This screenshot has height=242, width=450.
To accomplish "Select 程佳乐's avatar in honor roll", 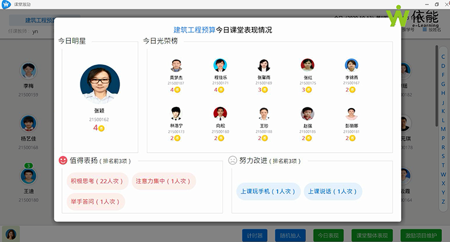I will coord(220,65).
